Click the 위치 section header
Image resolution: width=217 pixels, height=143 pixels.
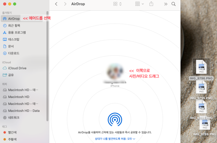tap(4, 84)
